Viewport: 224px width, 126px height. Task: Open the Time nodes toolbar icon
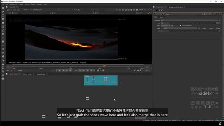coord(3,15)
